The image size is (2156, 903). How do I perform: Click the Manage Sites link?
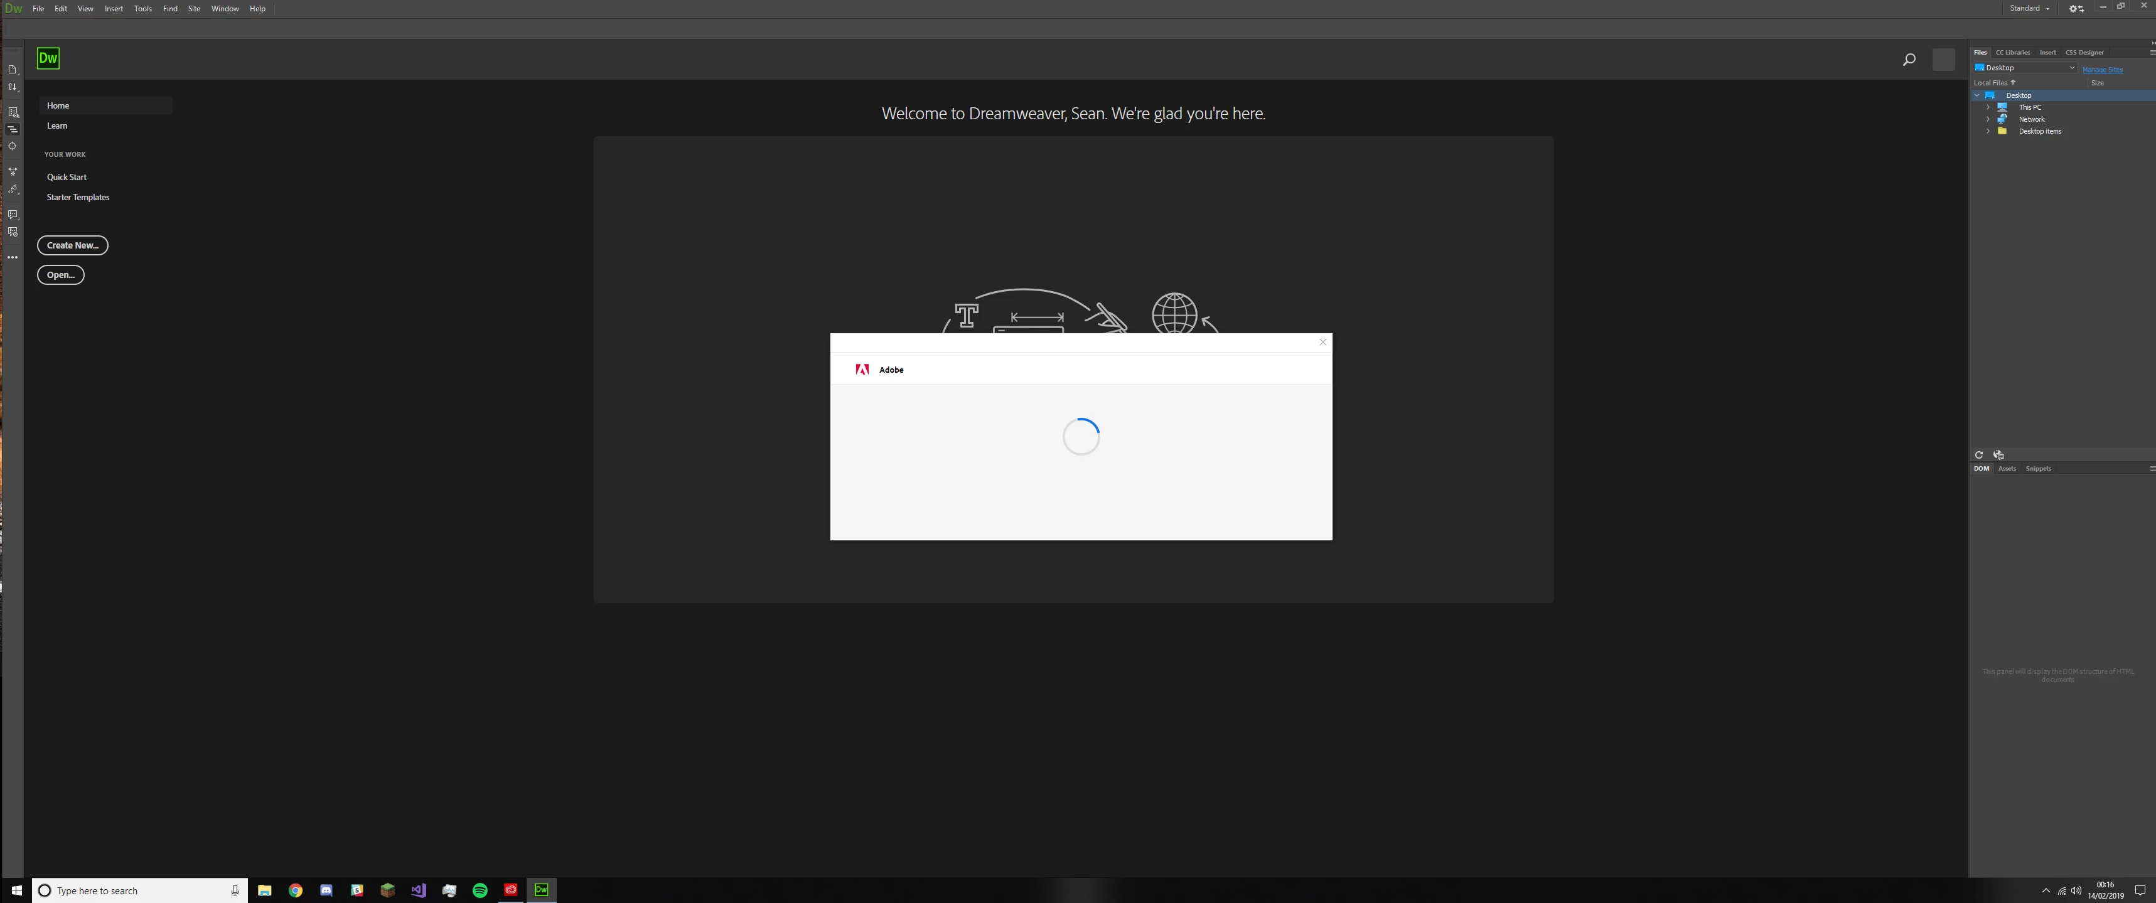[2101, 70]
